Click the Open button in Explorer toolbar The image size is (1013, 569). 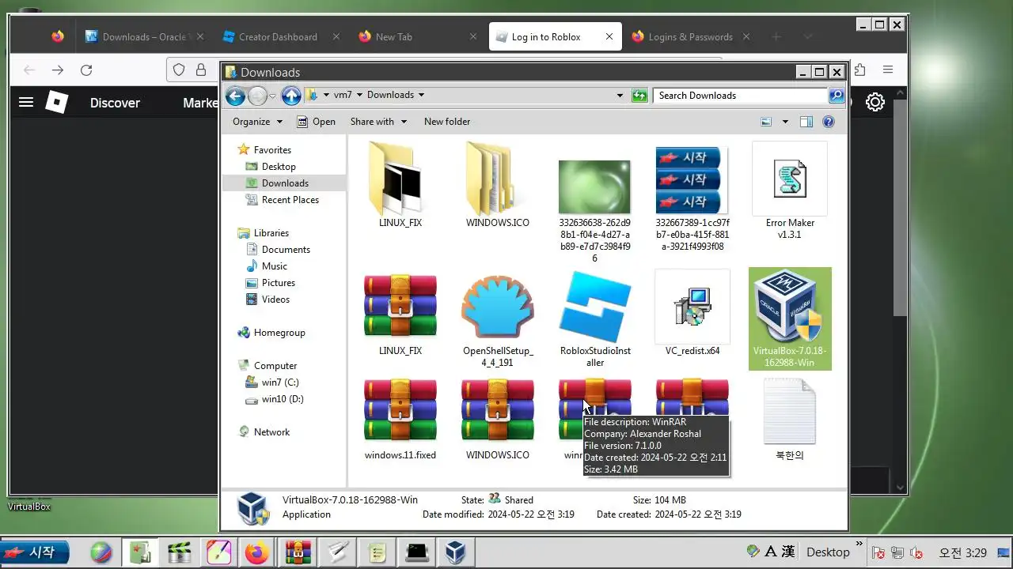tap(316, 122)
